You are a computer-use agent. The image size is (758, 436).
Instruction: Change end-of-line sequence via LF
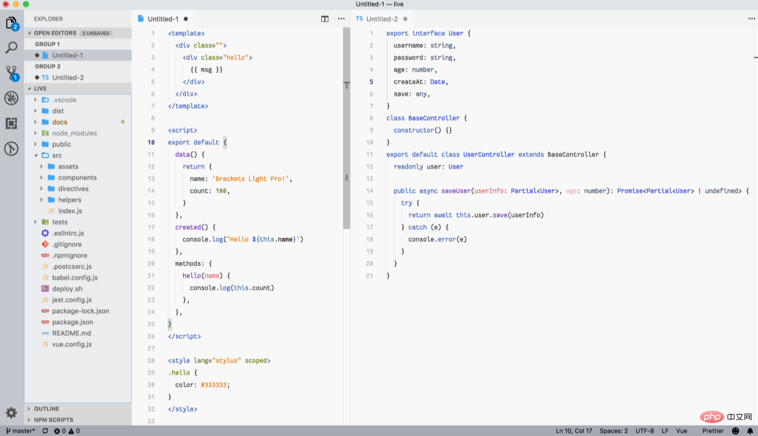pos(665,431)
